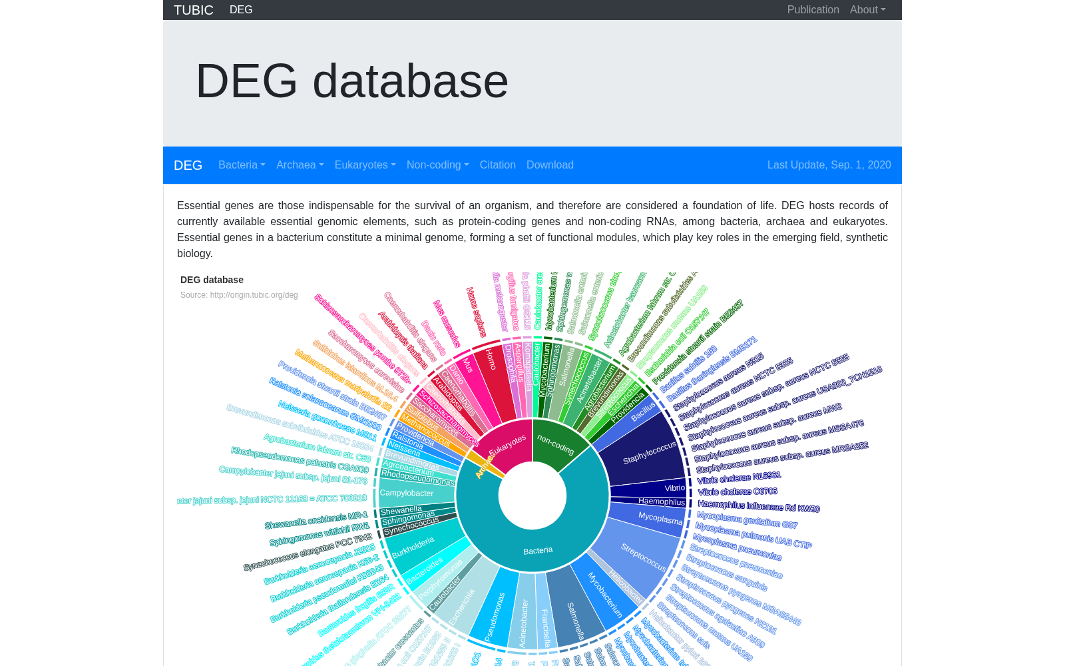Click the Homo sapiens outer label
The width and height of the screenshot is (1065, 666).
(477, 312)
